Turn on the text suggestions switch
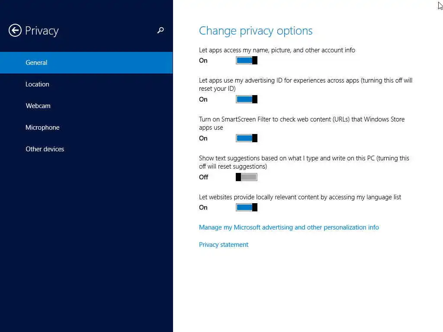Screen dimensions: 443x332 pos(247,177)
